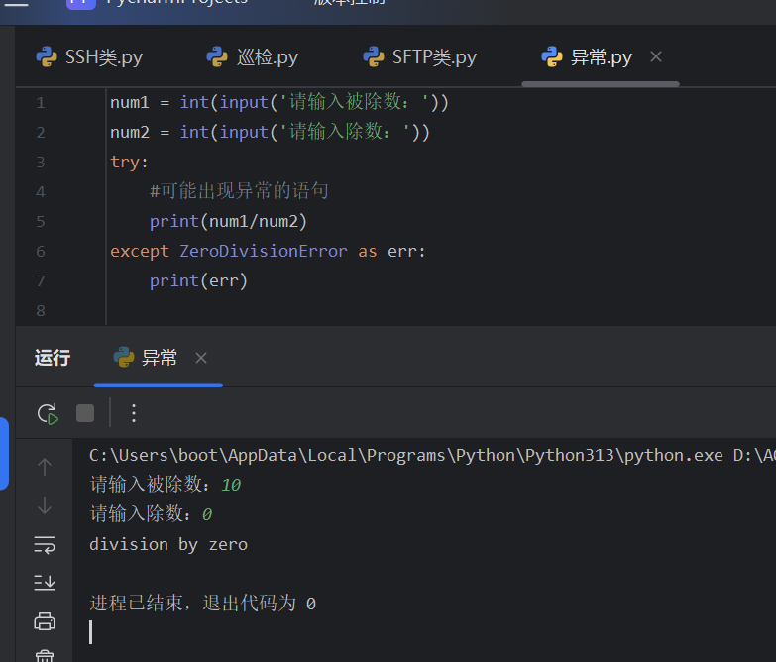
Task: Click the 'try:' keyword in editor
Action: (x=129, y=163)
